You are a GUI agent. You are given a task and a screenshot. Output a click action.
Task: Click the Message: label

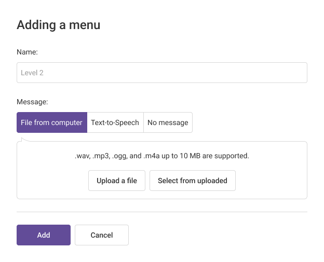[x=32, y=102]
